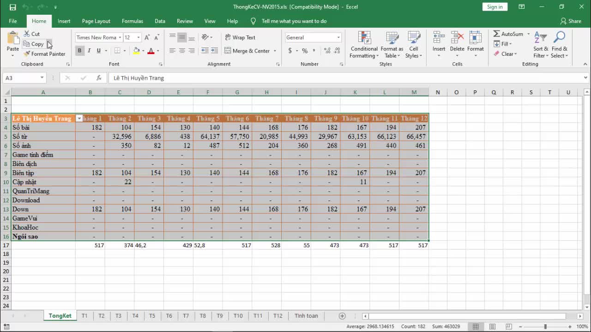Apply Accounting Number Format dollar icon
The width and height of the screenshot is (591, 332).
point(290,51)
